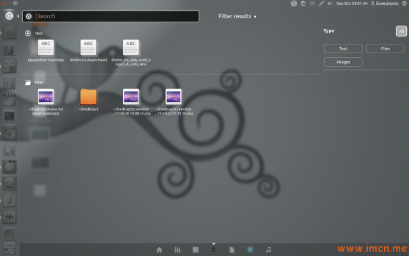Open the diodon_0.6_daily_nuild_plugins_&_unity_lens text clip
The width and height of the screenshot is (409, 256).
(131, 53)
